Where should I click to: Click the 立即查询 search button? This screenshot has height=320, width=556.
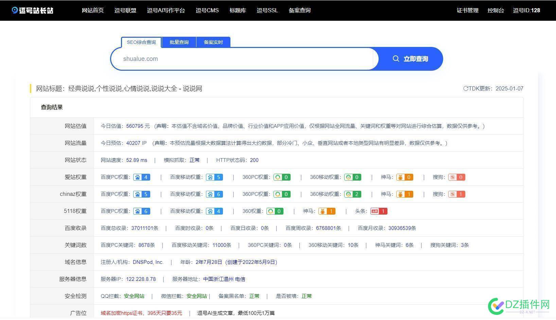410,59
